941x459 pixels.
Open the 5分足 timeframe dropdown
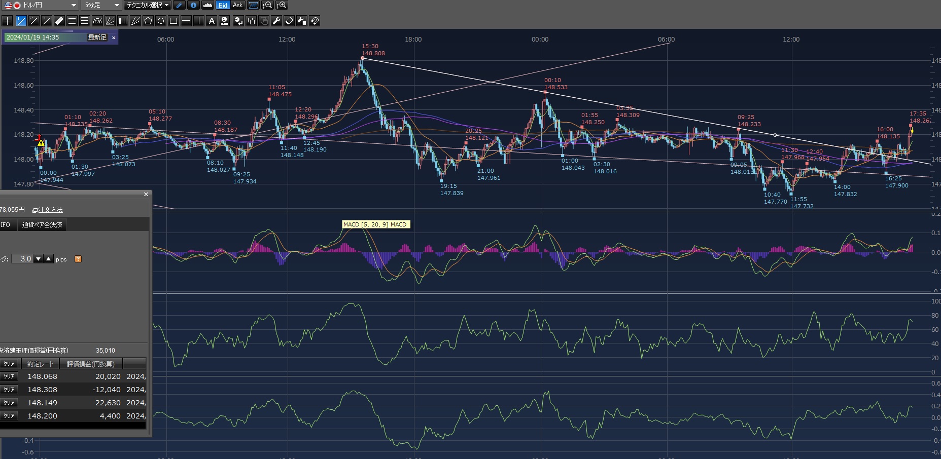(101, 5)
